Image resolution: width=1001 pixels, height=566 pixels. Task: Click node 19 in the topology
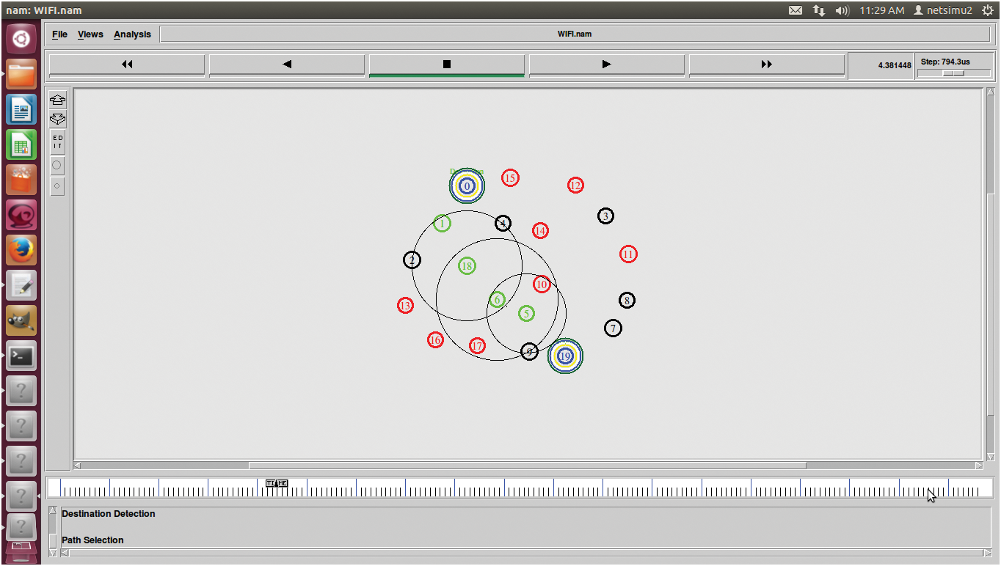coord(565,356)
